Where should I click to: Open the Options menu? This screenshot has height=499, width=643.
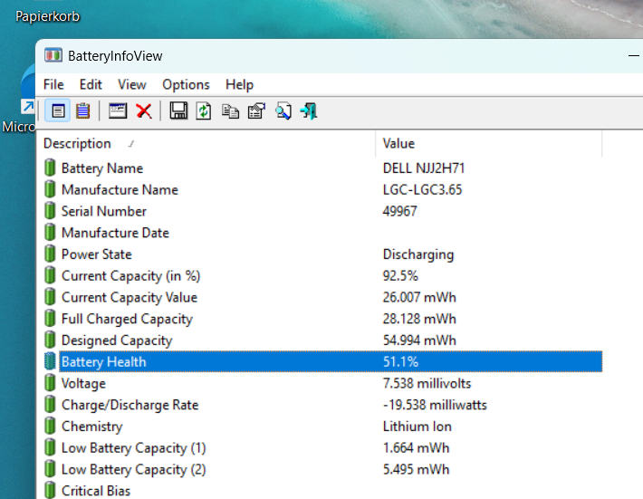pyautogui.click(x=186, y=84)
